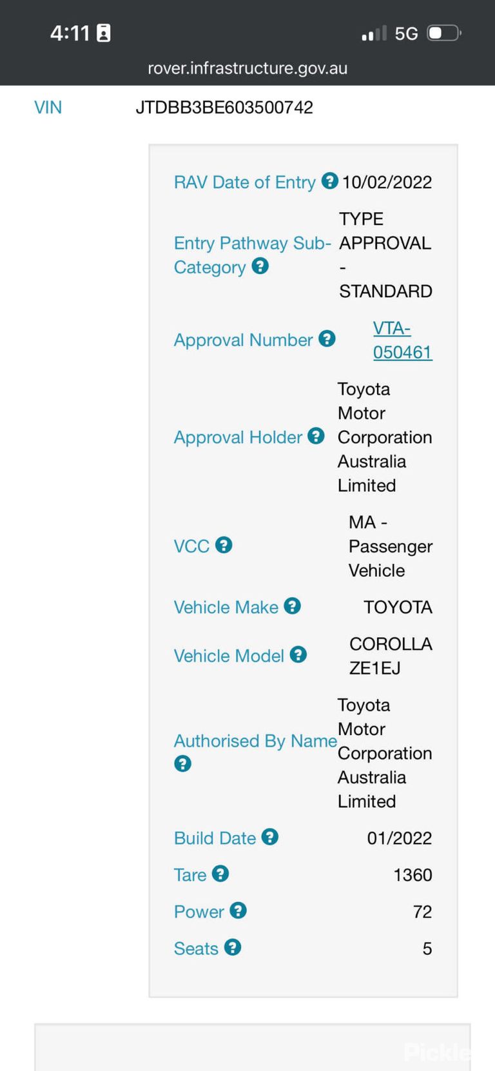Tap help icon beside RAV Date of Entry
The image size is (495, 1071).
pyautogui.click(x=329, y=181)
